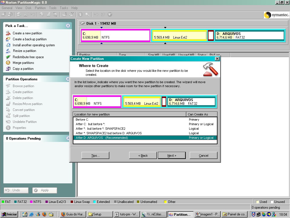Screen dimensions: 290x218
Task: Click the Convert partition icon
Action: [x=8, y=110]
